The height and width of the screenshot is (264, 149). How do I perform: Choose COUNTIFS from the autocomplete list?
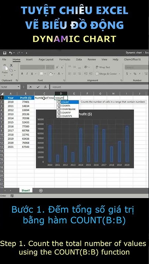tap(68, 116)
